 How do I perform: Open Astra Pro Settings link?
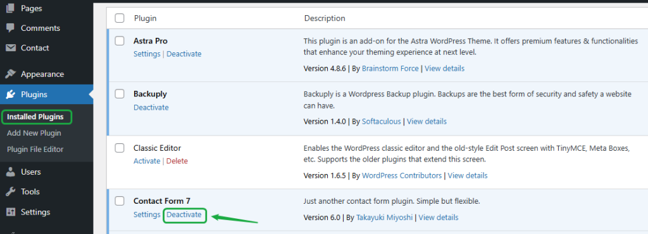(x=147, y=54)
